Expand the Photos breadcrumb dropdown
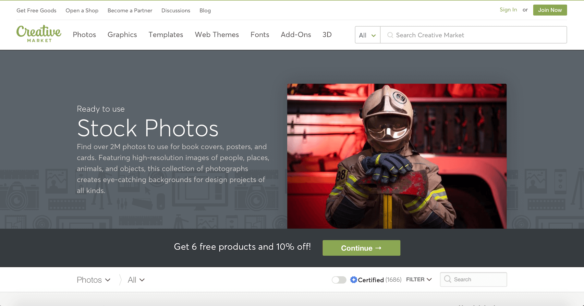The width and height of the screenshot is (584, 306). pos(93,279)
